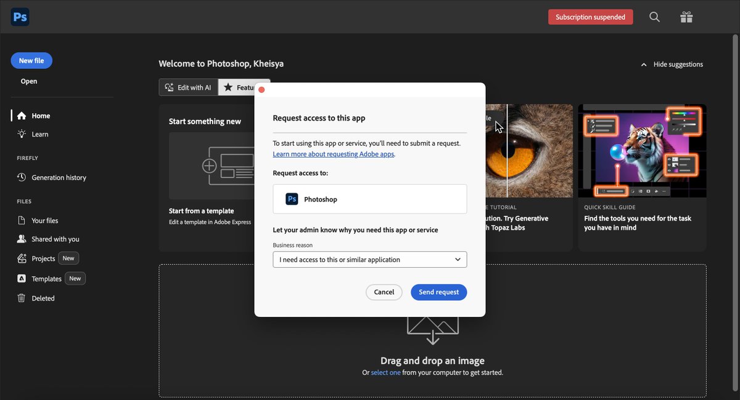Click the Deleted trash icon
Image resolution: width=740 pixels, height=400 pixels.
click(x=22, y=298)
